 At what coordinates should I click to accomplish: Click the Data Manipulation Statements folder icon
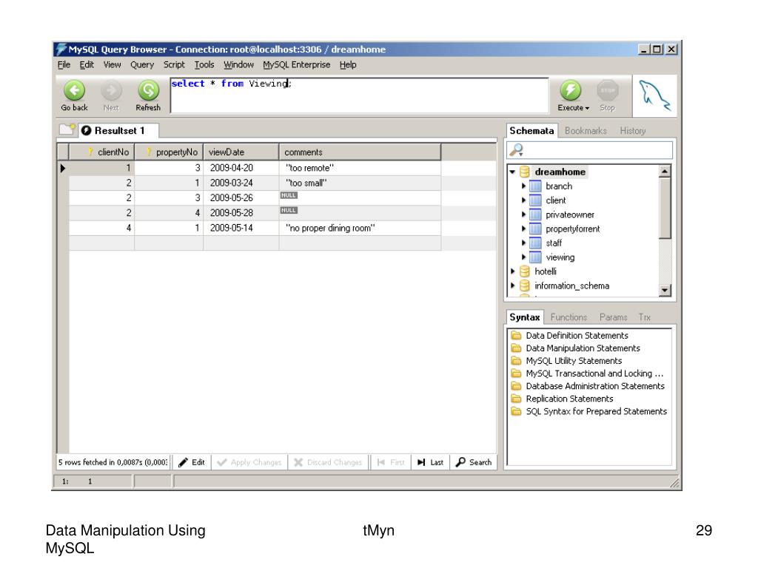click(x=516, y=348)
